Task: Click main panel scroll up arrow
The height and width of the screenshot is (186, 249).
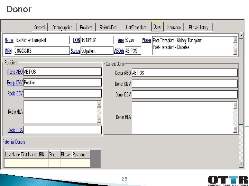Action: click(241, 35)
